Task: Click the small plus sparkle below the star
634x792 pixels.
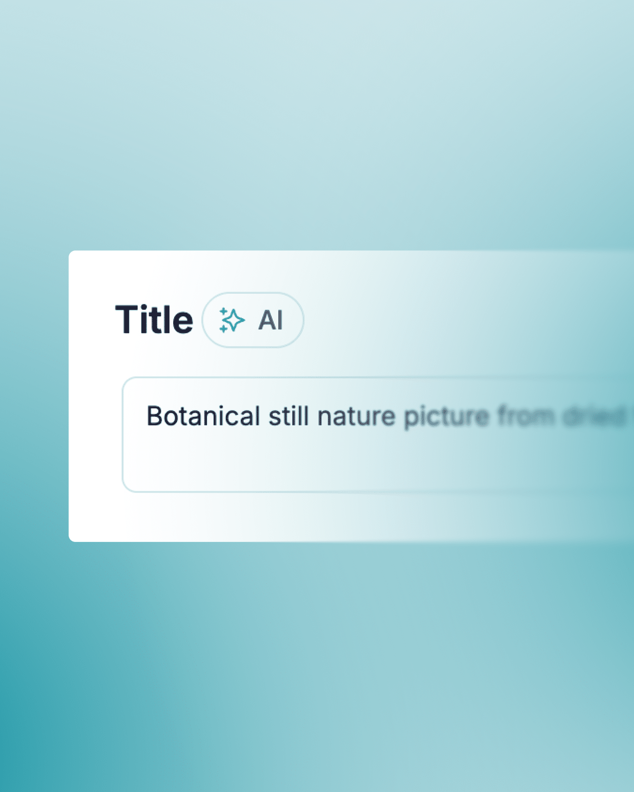Action: (223, 329)
